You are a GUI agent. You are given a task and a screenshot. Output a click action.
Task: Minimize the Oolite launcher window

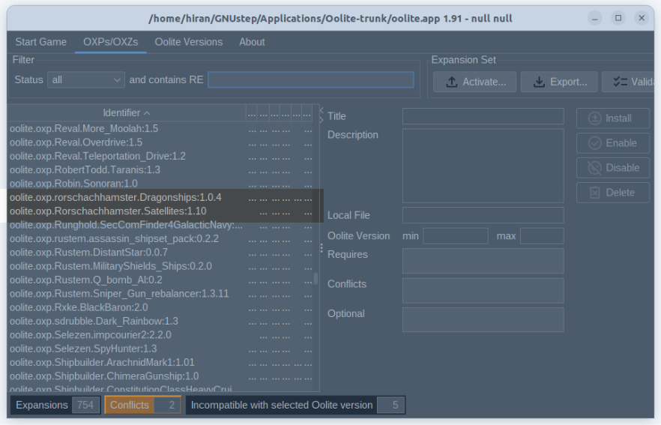(x=595, y=18)
